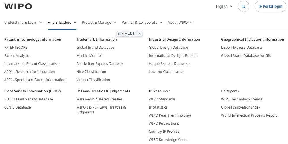Select Nice Classification
Screen dimensions: 288x144
pos(91,72)
